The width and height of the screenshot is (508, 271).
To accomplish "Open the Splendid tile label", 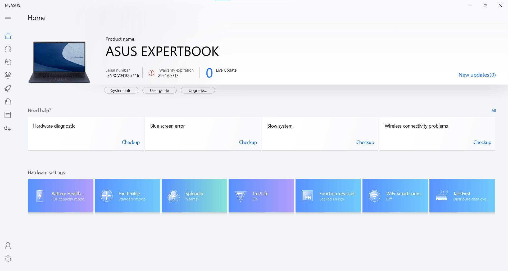I will [x=194, y=193].
